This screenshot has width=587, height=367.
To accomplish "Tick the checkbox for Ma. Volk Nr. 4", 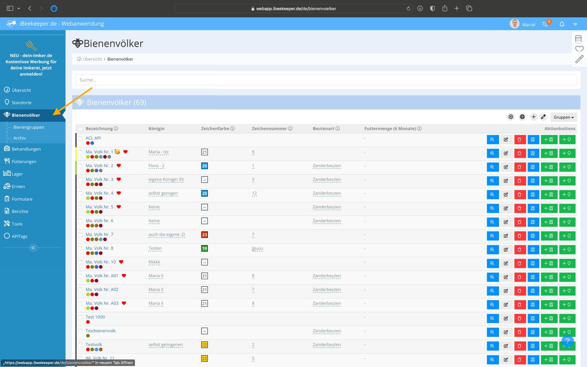I will point(80,193).
